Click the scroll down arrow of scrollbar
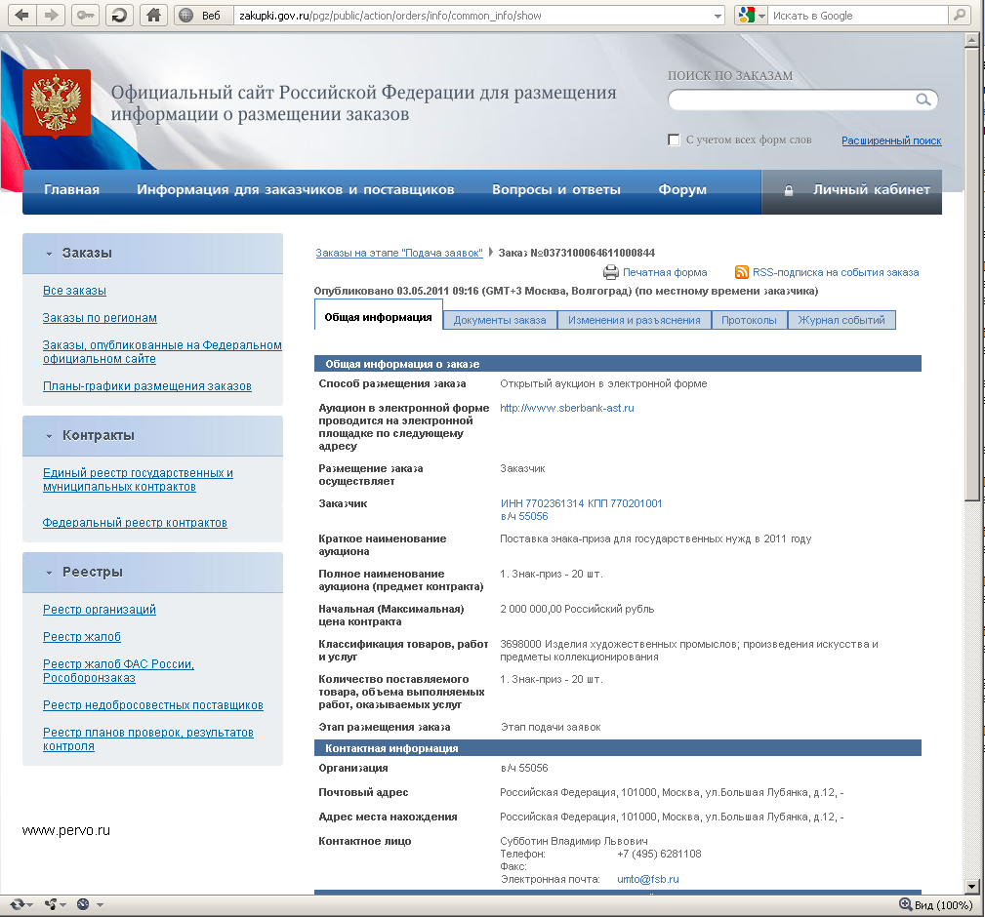The image size is (985, 917). point(971,885)
